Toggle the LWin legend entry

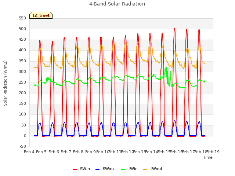129,169
